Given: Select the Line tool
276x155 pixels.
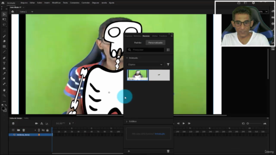Looking at the screenshot, I should point(4,52).
